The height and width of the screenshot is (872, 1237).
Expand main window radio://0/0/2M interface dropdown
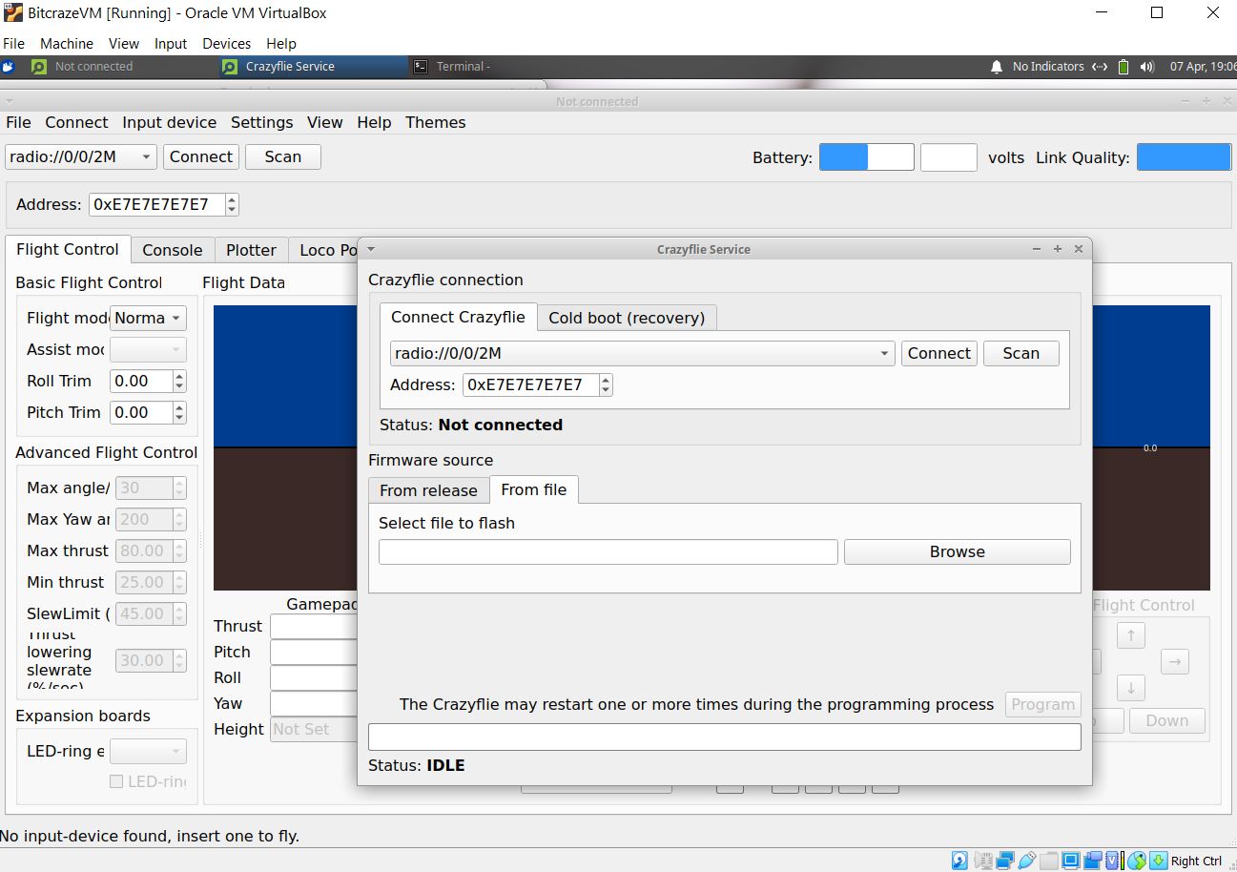coord(147,157)
